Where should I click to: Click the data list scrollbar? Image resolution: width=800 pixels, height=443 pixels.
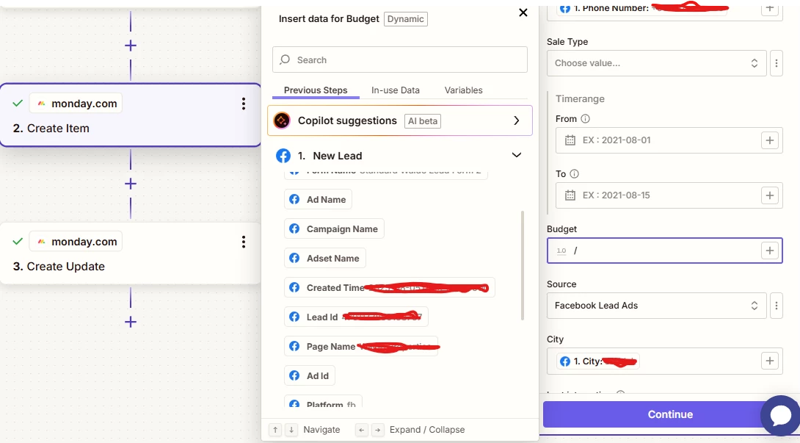(523, 266)
